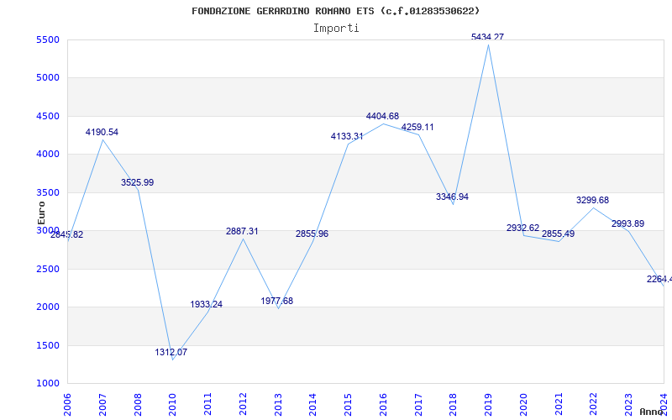This screenshot has height=420, width=672.
Task: Select data label 5434.27
Action: 487,37
